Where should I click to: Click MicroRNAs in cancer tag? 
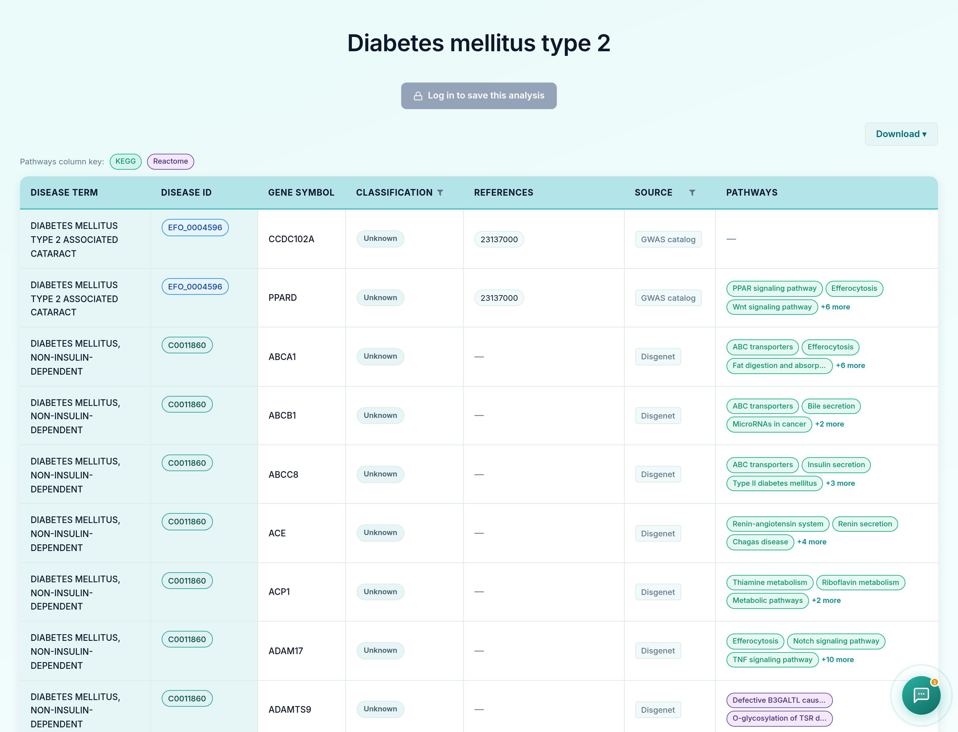click(769, 424)
